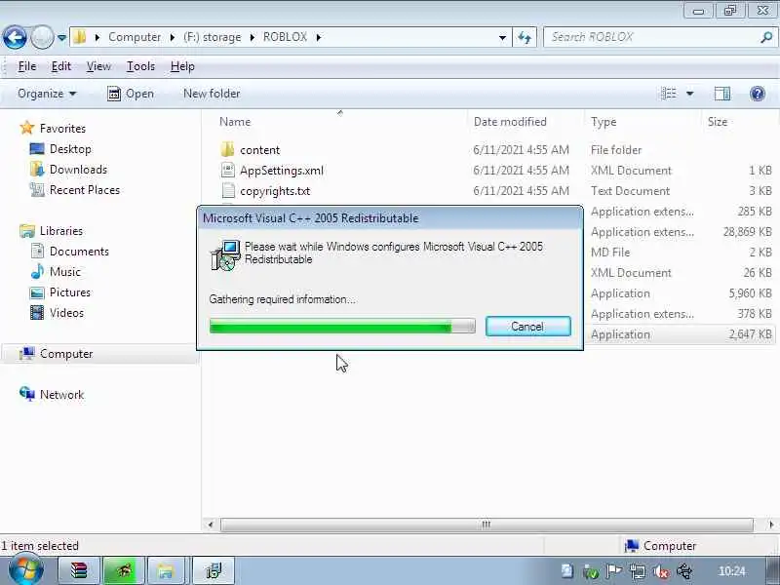Open the Edit menu

pos(61,66)
